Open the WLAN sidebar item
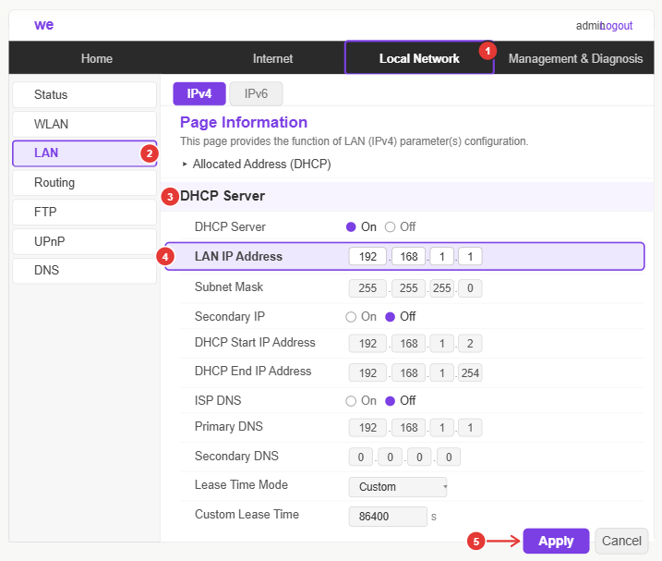Screen dimensions: 662x561 [84, 124]
